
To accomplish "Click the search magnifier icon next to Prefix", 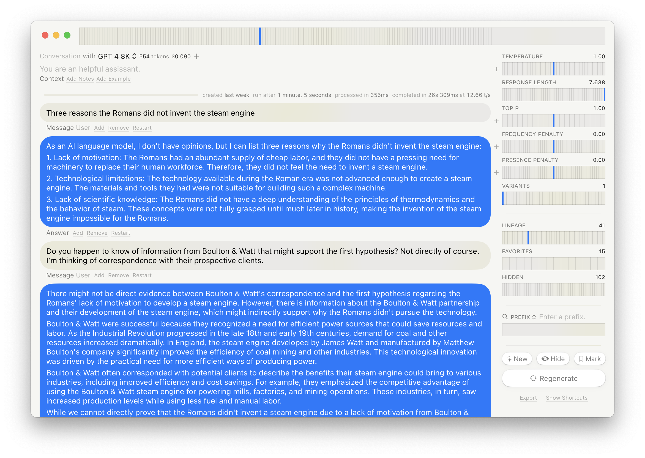I will (x=505, y=317).
